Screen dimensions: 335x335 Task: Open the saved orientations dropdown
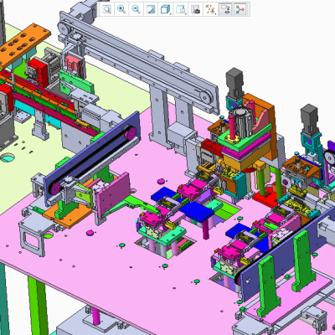(181, 9)
